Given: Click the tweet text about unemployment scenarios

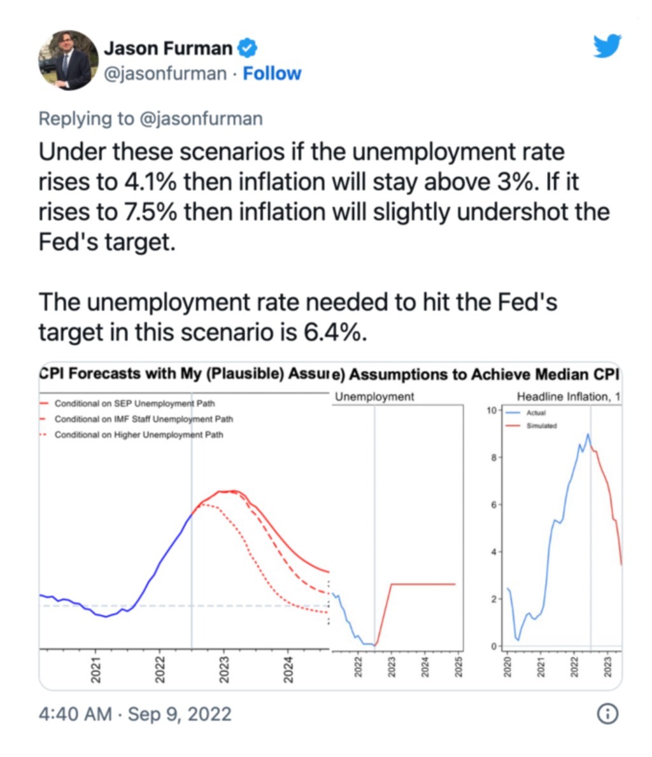Looking at the screenshot, I should pyautogui.click(x=318, y=197).
